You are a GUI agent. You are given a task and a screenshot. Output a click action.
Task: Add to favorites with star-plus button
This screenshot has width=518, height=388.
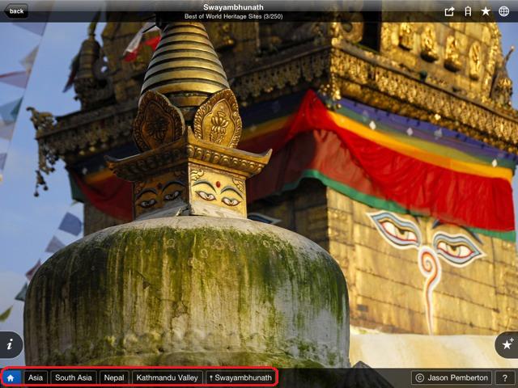tap(507, 345)
